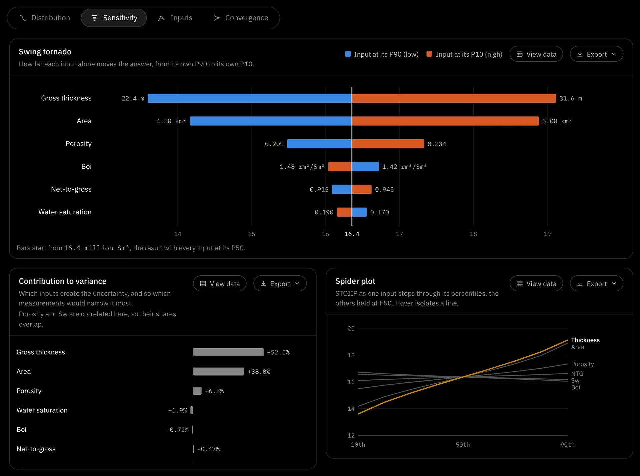Click download icon in Contribution to variance Export
Screen dimensions: 640x476
click(263, 283)
